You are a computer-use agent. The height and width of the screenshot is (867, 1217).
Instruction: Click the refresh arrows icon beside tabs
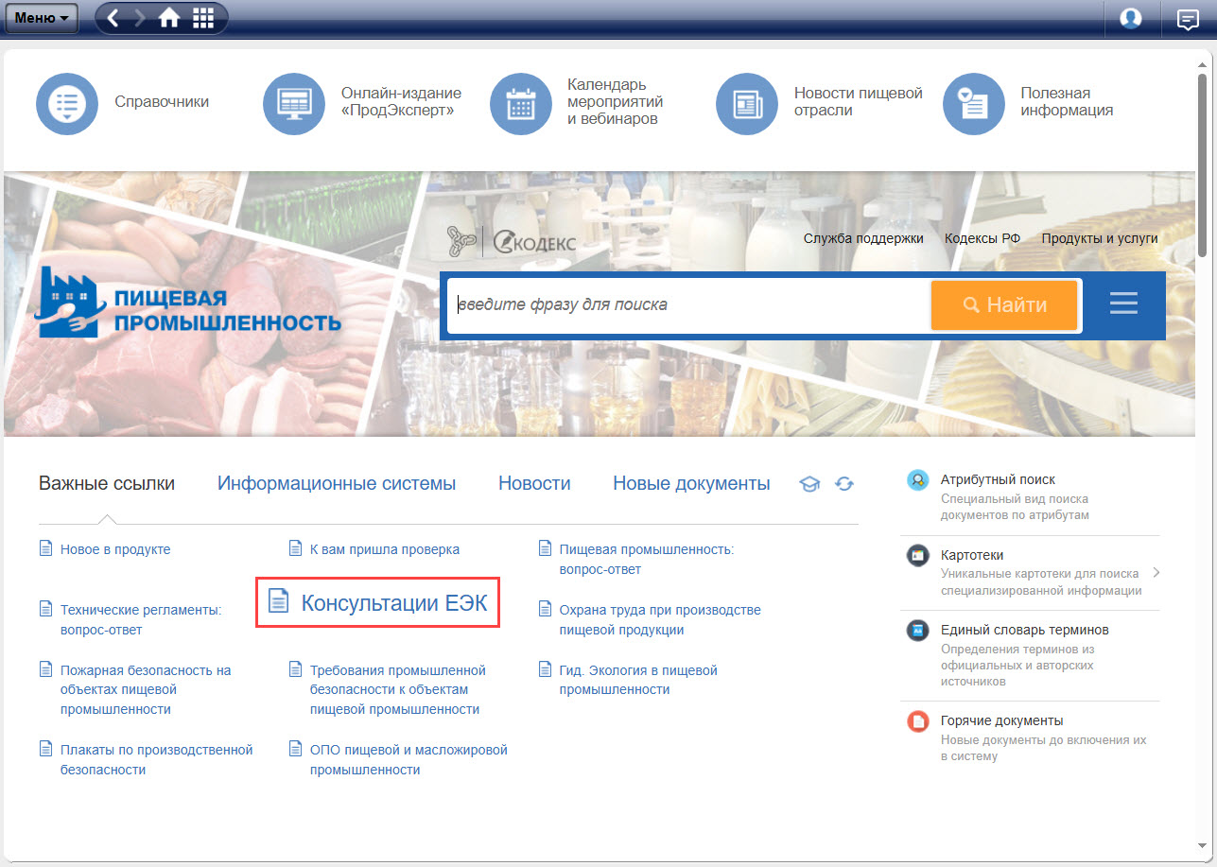pyautogui.click(x=844, y=484)
